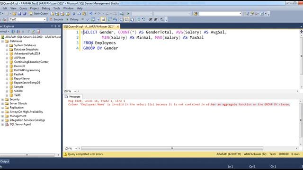
Task: Select the DemoDB database
Action: tap(19, 66)
